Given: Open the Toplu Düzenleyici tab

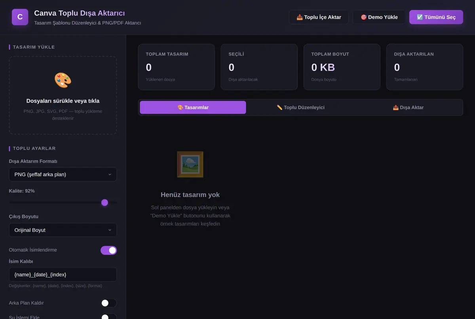Looking at the screenshot, I should point(300,107).
